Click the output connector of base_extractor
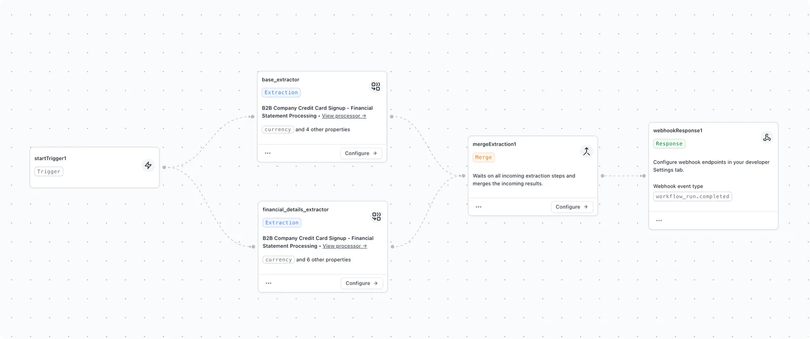Viewport: 810px width, 339px height. click(392, 117)
